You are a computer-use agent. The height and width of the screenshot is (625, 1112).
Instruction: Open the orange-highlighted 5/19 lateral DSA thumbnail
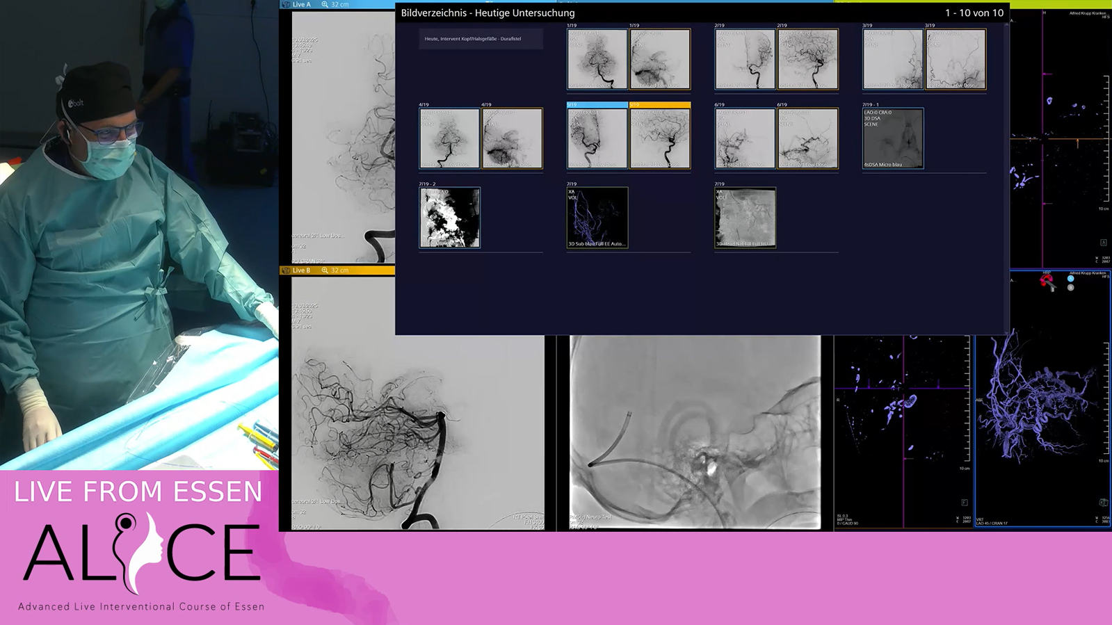(x=660, y=138)
